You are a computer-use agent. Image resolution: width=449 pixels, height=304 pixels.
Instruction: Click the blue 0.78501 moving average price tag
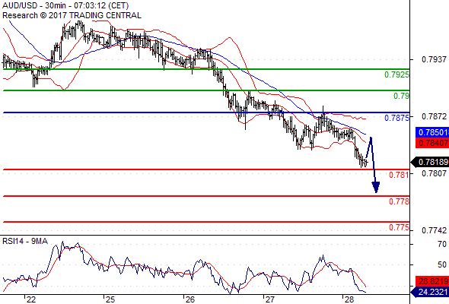pos(432,132)
